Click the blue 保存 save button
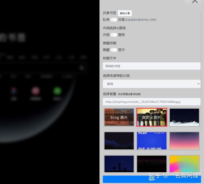The height and width of the screenshot is (184, 204). tap(152, 179)
